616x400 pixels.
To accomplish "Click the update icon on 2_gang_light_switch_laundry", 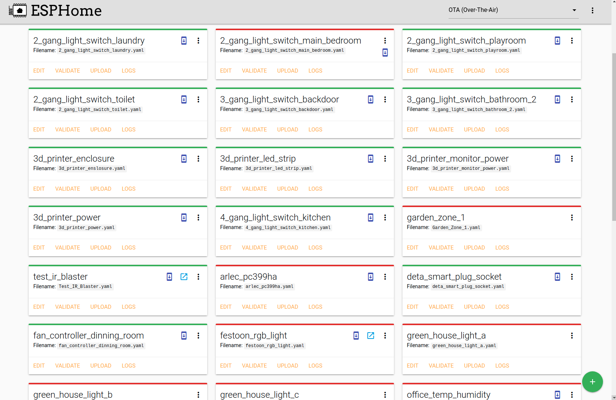I will pyautogui.click(x=184, y=41).
